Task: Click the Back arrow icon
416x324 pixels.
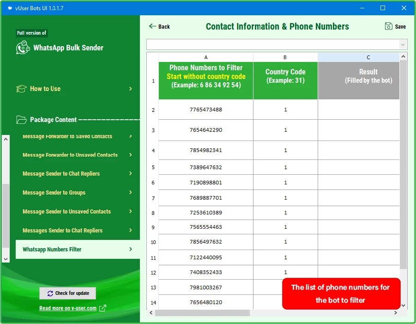Action: [x=152, y=26]
